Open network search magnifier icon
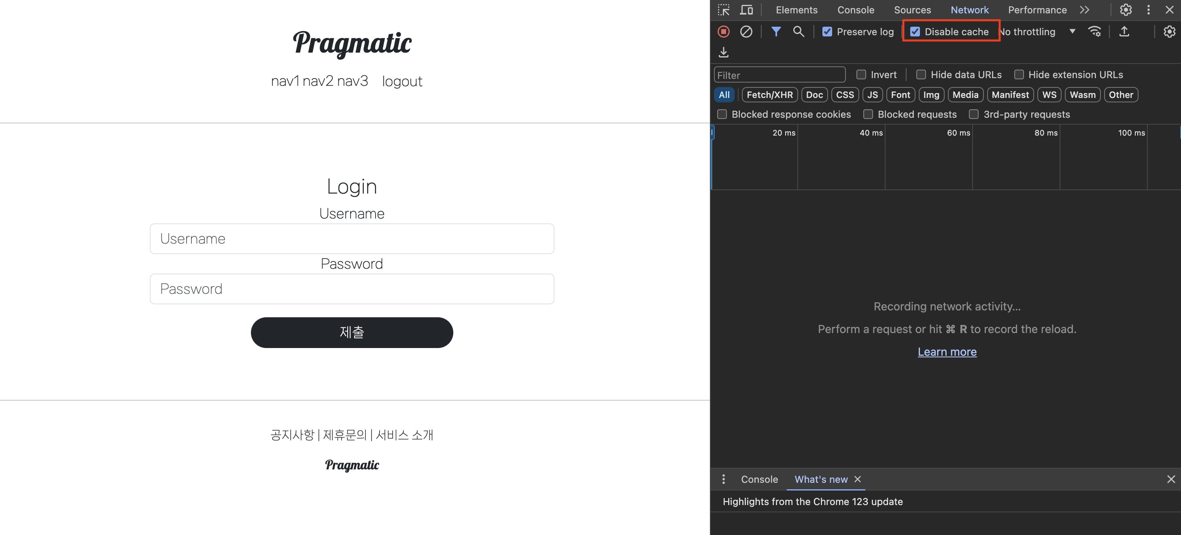This screenshot has width=1181, height=535. pyautogui.click(x=798, y=32)
